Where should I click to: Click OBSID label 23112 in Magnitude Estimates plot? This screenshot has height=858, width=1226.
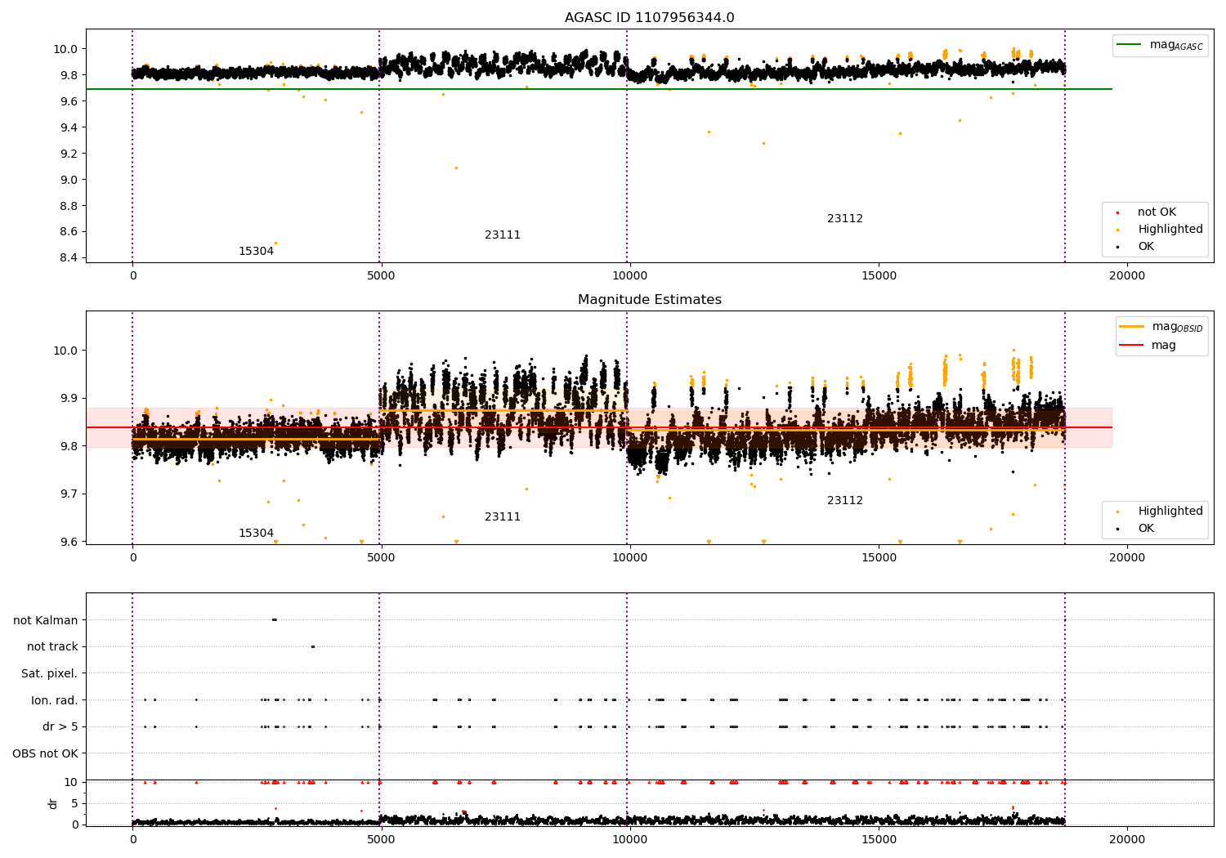(x=845, y=501)
